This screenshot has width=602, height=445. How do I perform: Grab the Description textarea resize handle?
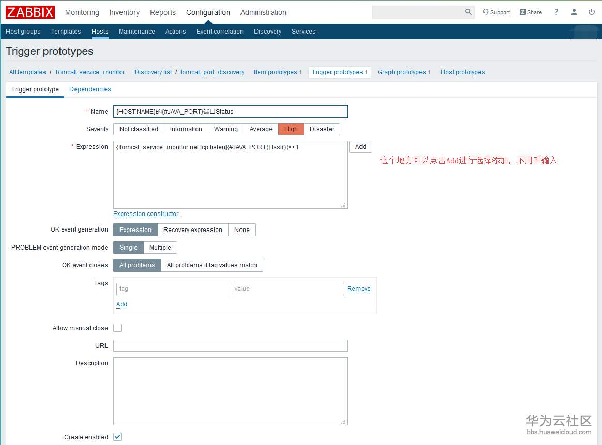(343, 422)
